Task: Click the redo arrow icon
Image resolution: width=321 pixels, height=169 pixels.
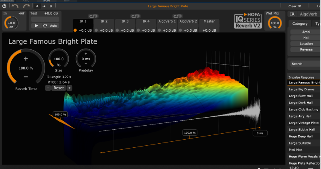Action: point(26,6)
